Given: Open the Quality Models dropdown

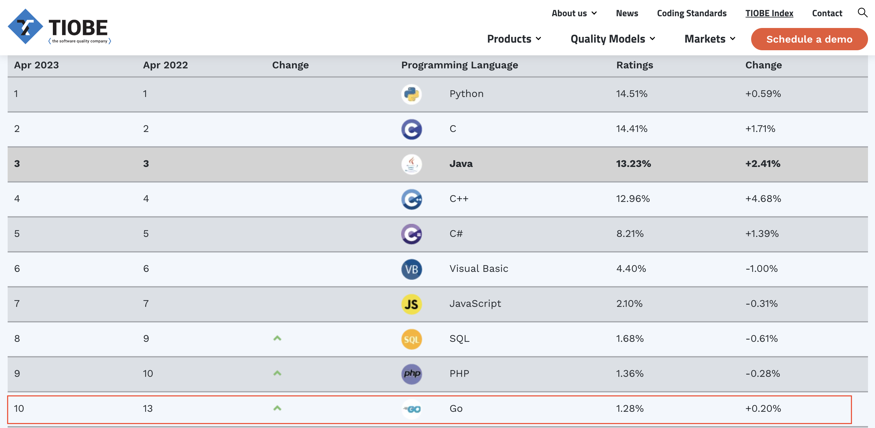Looking at the screenshot, I should (612, 39).
